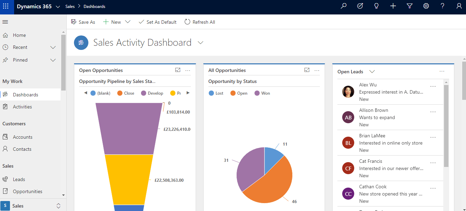
Task: Click Alex Wu profile photo
Action: 348,92
